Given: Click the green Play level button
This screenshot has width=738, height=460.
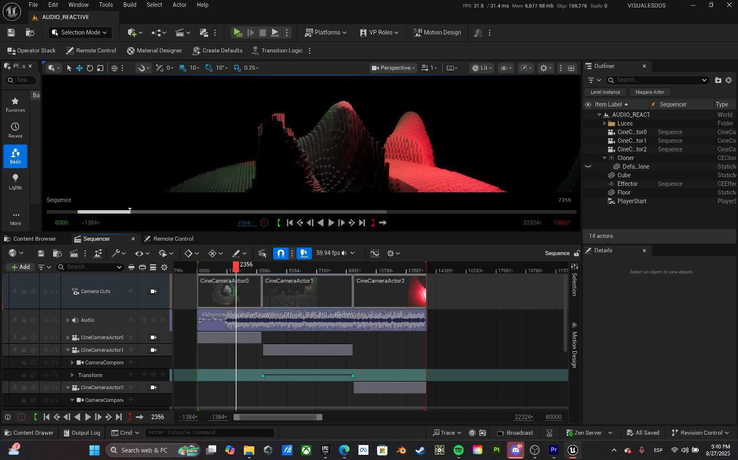Looking at the screenshot, I should click(x=238, y=33).
